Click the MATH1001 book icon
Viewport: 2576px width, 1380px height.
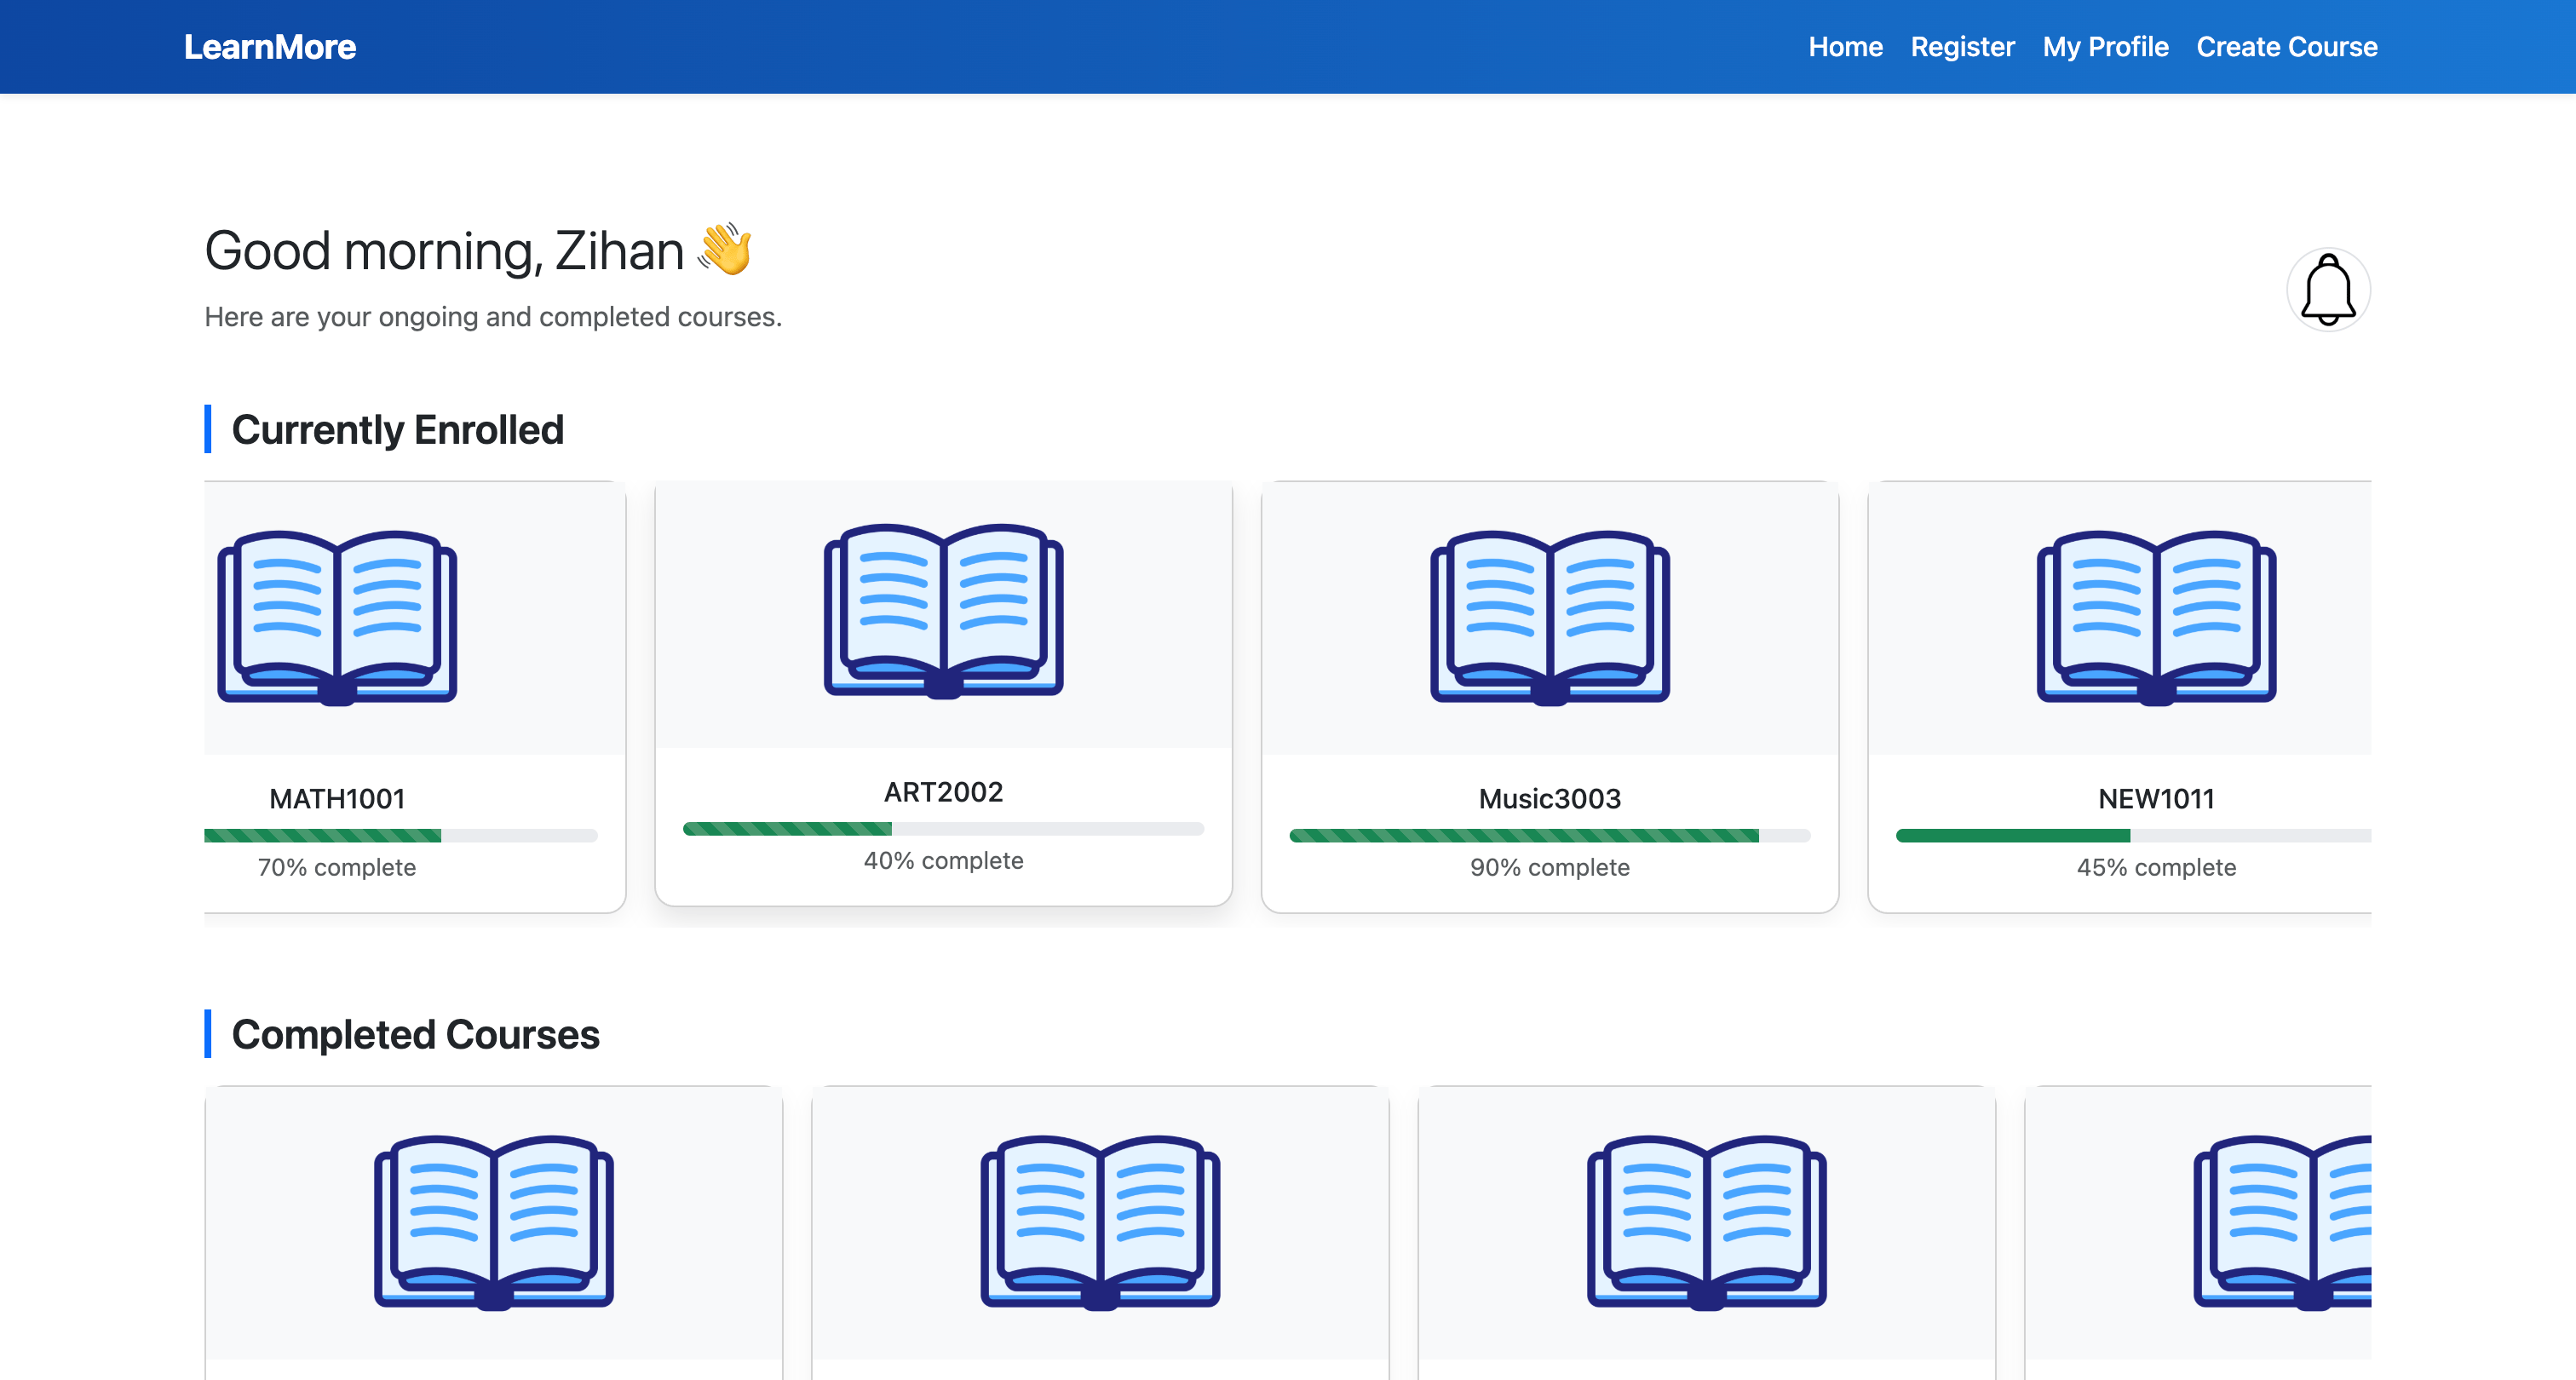[337, 617]
